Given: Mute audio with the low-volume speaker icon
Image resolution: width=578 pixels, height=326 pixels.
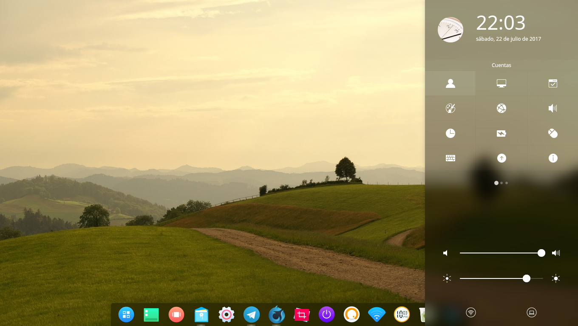Looking at the screenshot, I should pos(445,253).
